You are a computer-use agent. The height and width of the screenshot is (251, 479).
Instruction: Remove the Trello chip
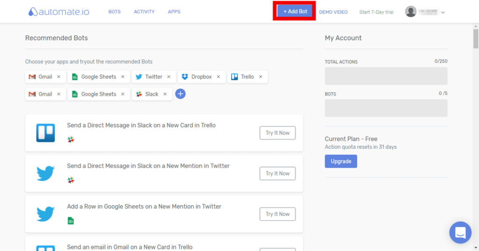click(x=261, y=77)
